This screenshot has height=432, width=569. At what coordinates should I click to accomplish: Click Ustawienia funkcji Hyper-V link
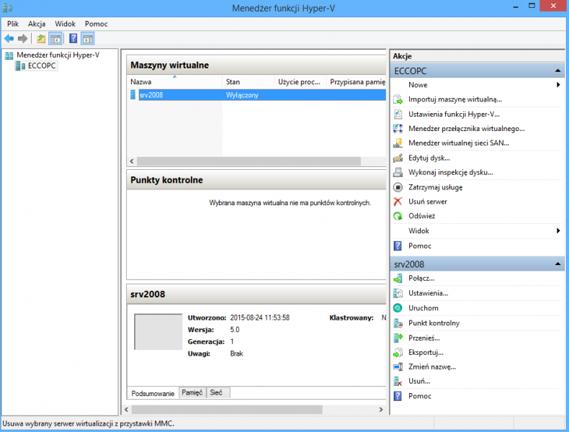pyautogui.click(x=454, y=114)
